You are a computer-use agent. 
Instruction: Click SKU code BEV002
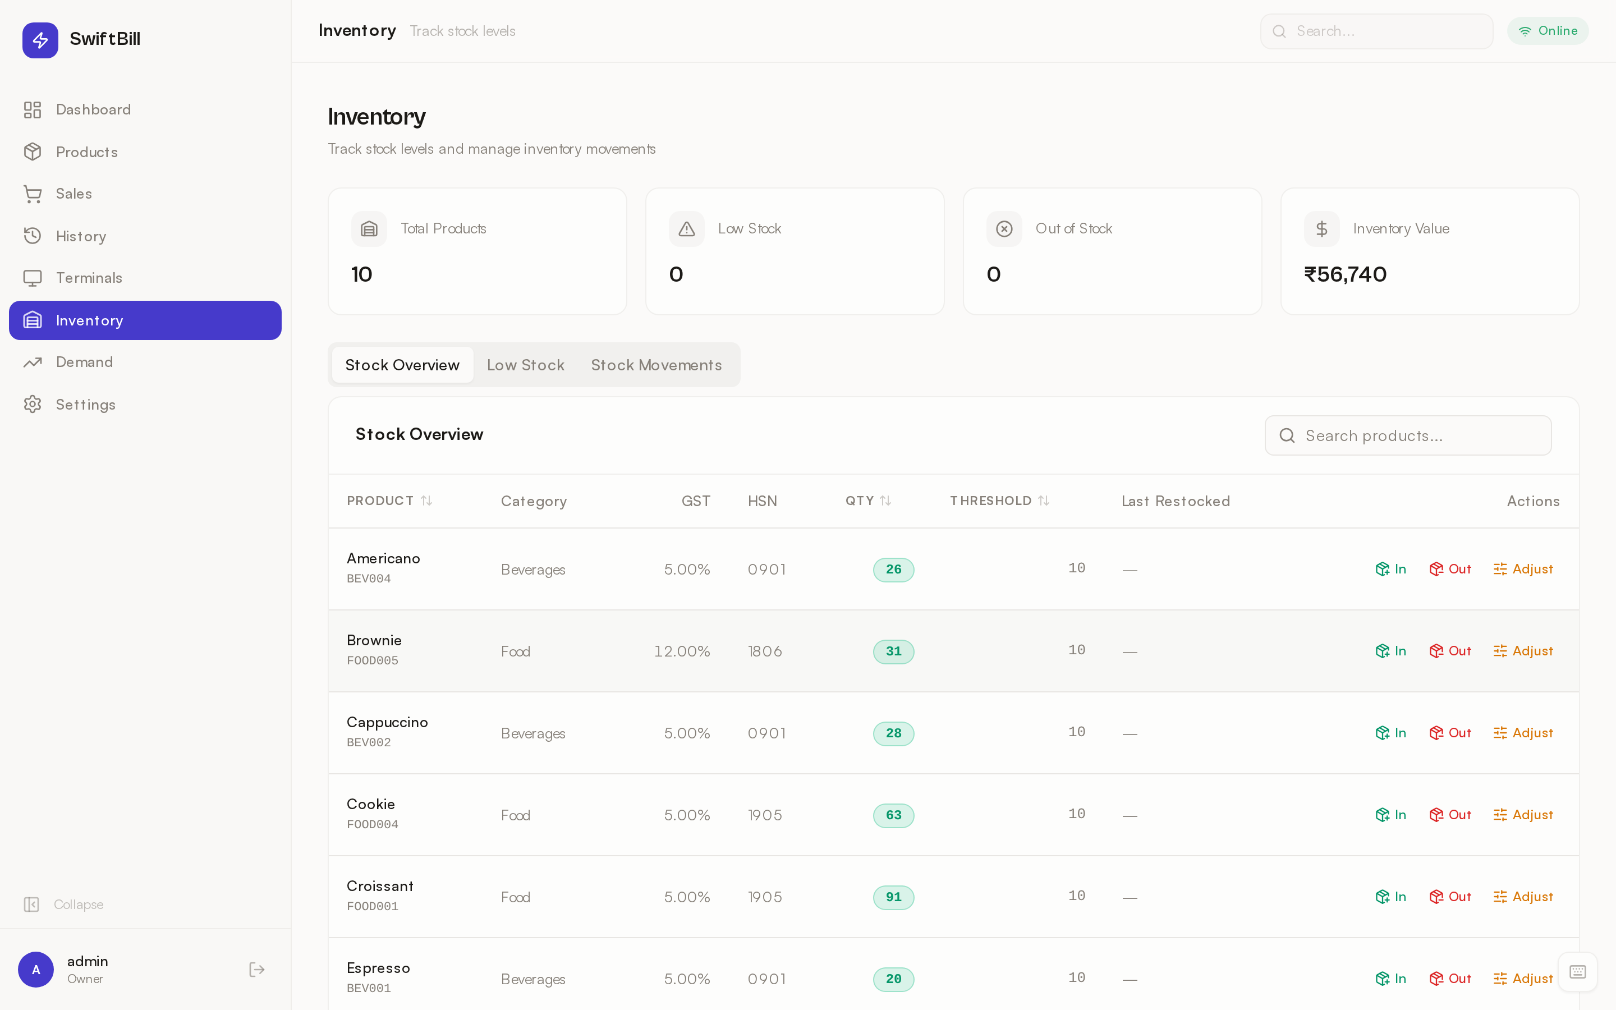369,742
